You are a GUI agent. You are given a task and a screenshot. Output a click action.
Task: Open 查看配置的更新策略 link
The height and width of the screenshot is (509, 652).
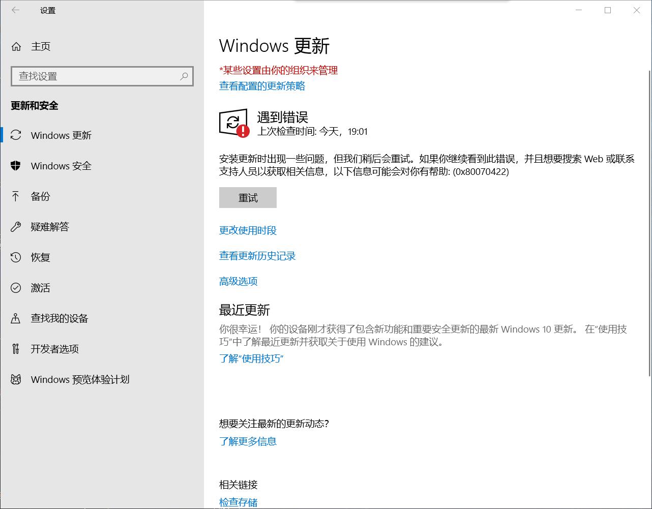tap(262, 86)
